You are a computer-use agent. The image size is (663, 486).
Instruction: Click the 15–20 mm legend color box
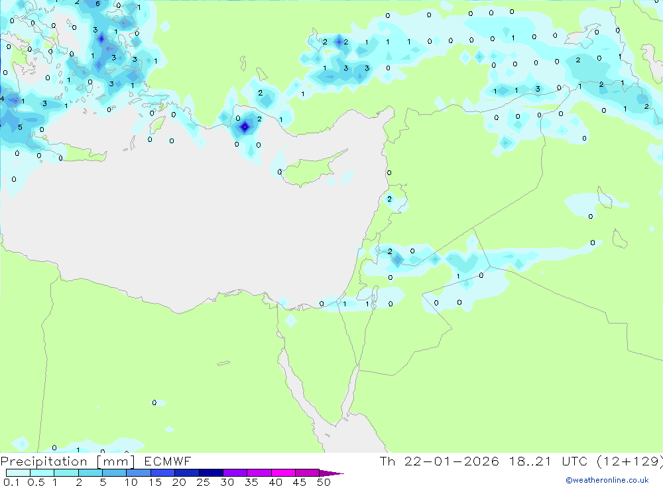pos(163,473)
